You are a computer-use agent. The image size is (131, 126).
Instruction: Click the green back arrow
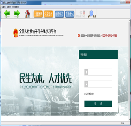(7, 14)
